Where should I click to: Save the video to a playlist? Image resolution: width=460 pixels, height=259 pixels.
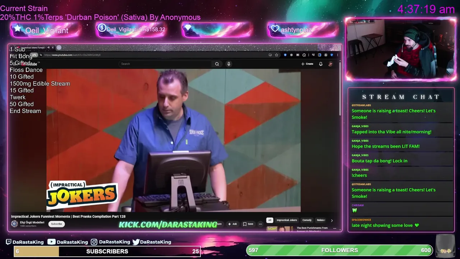248,224
